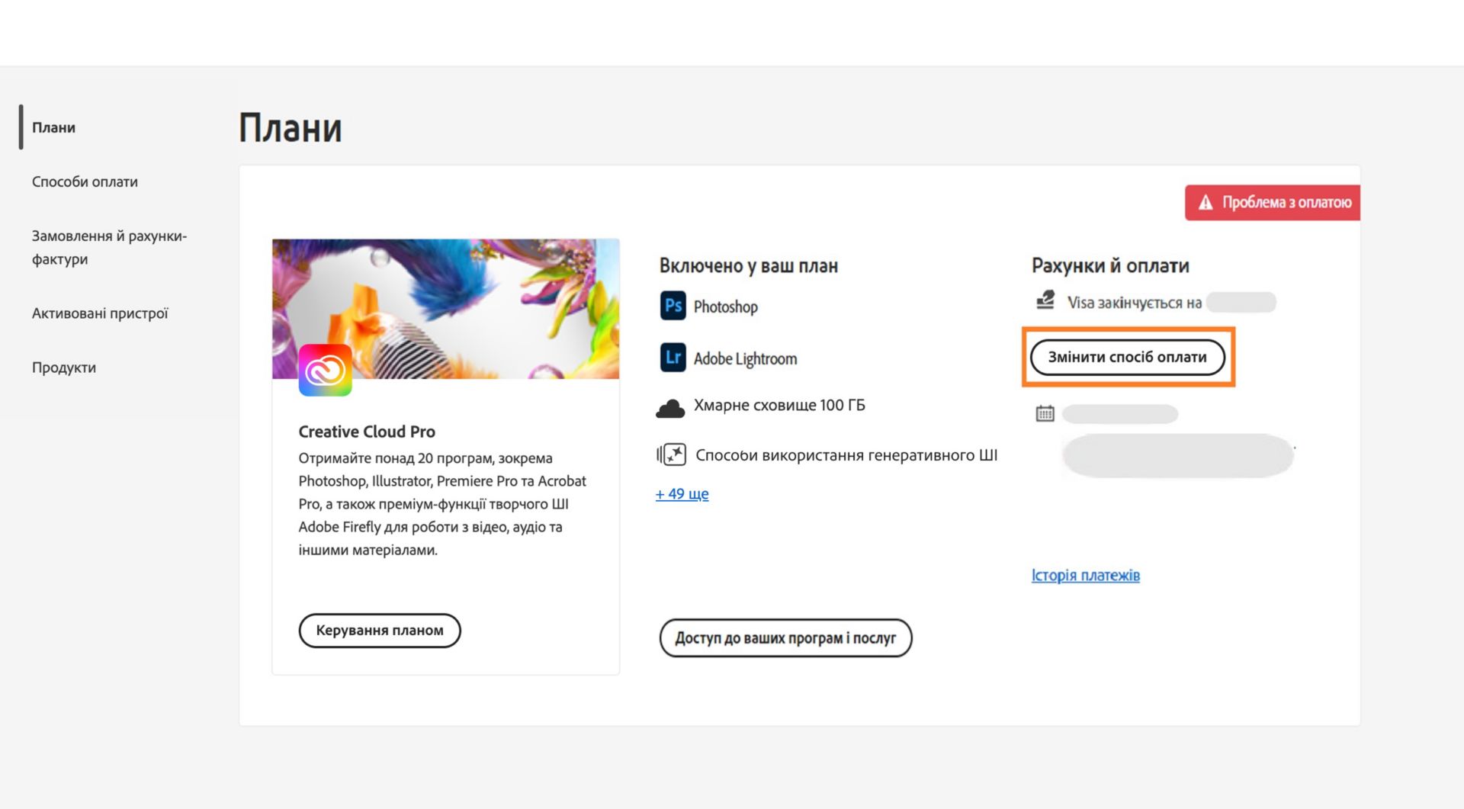Click the payment problem warning icon
The image size is (1464, 809).
point(1205,203)
